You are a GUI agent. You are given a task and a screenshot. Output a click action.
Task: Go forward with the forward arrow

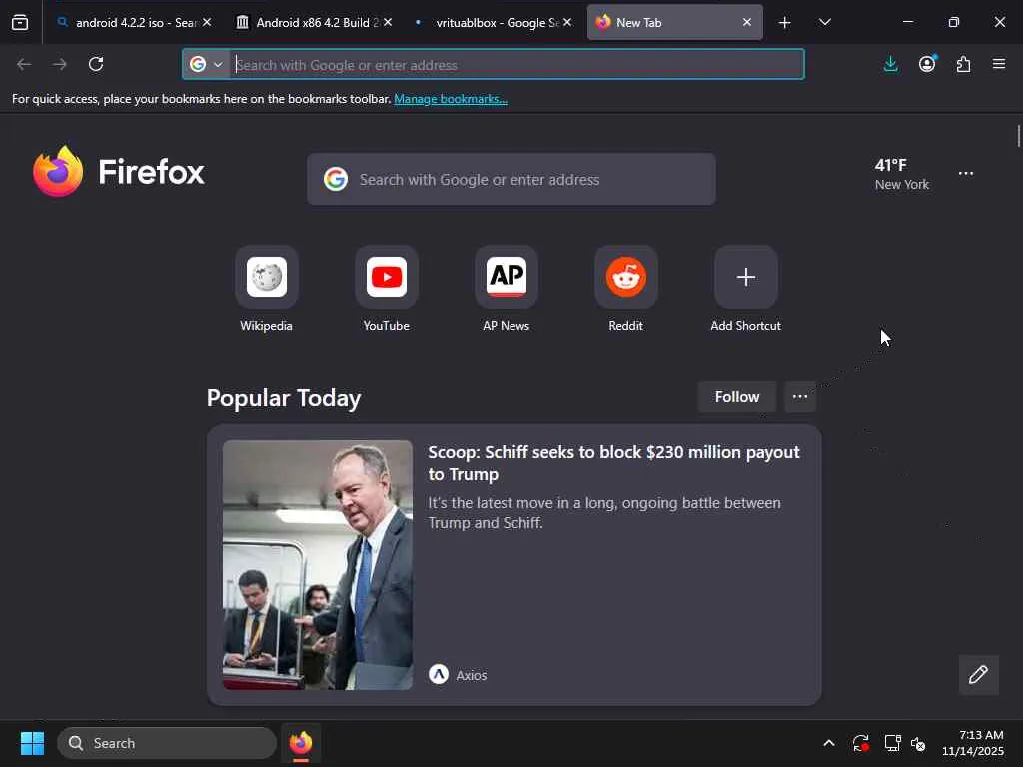point(59,64)
